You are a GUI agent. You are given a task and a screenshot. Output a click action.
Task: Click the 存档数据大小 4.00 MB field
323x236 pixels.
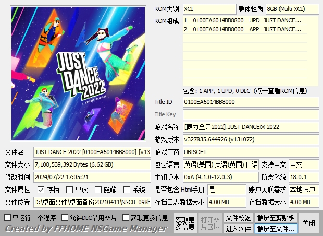click(x=304, y=202)
